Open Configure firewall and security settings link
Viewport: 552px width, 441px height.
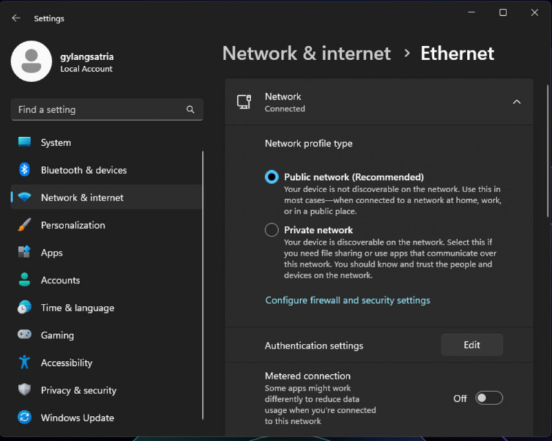[x=348, y=300]
